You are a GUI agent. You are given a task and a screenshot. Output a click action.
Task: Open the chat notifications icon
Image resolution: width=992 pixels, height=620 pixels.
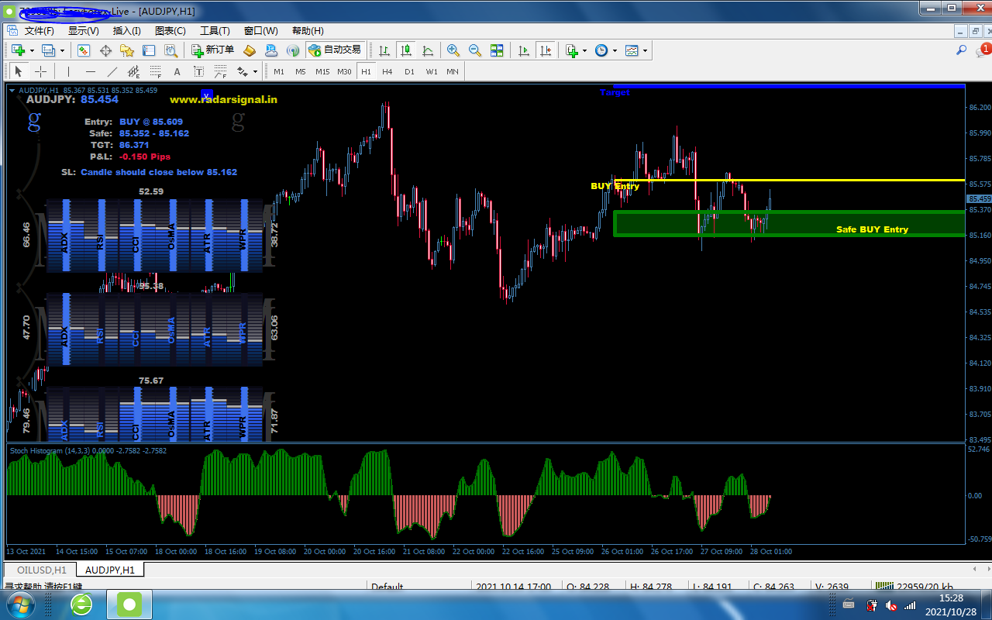coord(982,50)
